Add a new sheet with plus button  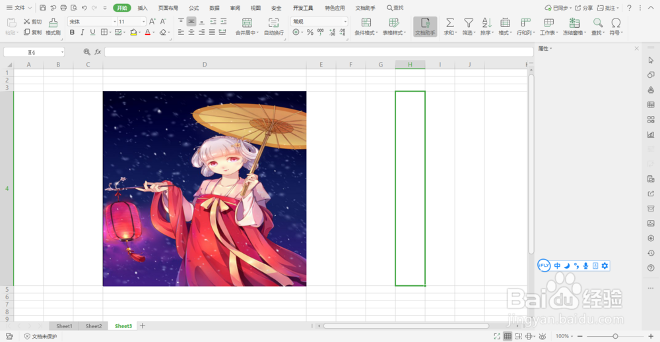pyautogui.click(x=143, y=326)
